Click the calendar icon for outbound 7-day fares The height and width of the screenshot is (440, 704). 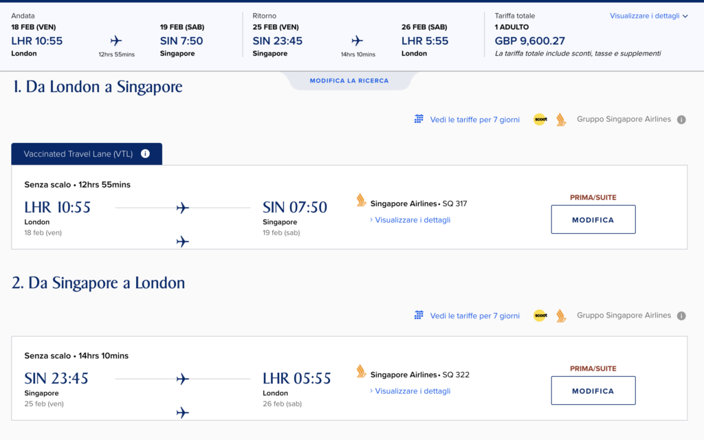point(419,119)
